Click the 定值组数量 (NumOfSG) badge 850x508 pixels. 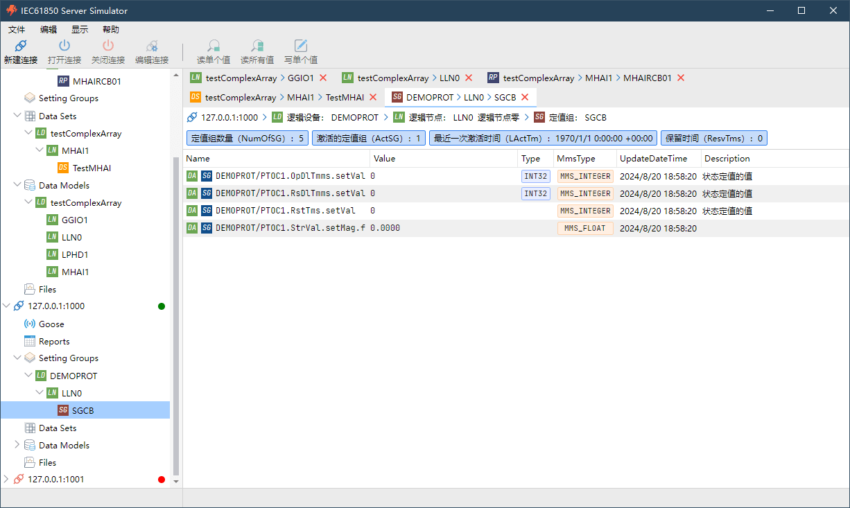point(247,138)
